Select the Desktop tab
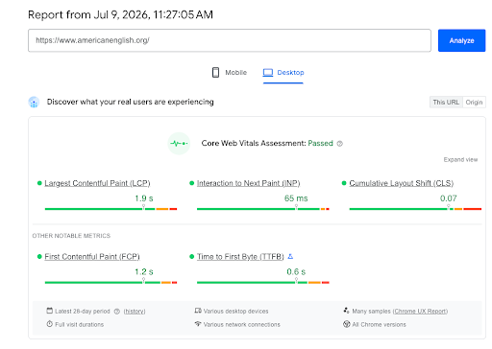492x349 pixels. click(283, 73)
